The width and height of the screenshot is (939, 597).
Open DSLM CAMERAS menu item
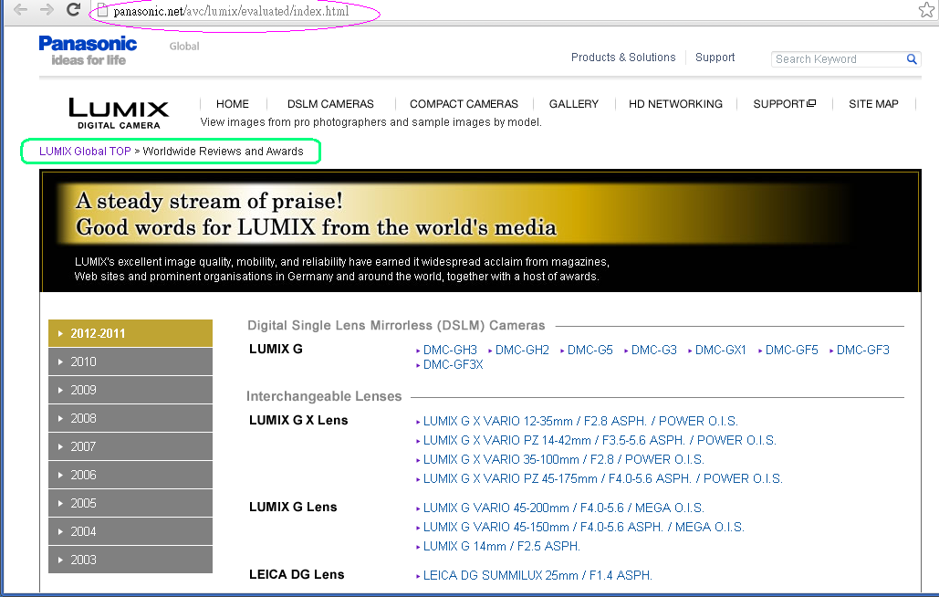(330, 103)
